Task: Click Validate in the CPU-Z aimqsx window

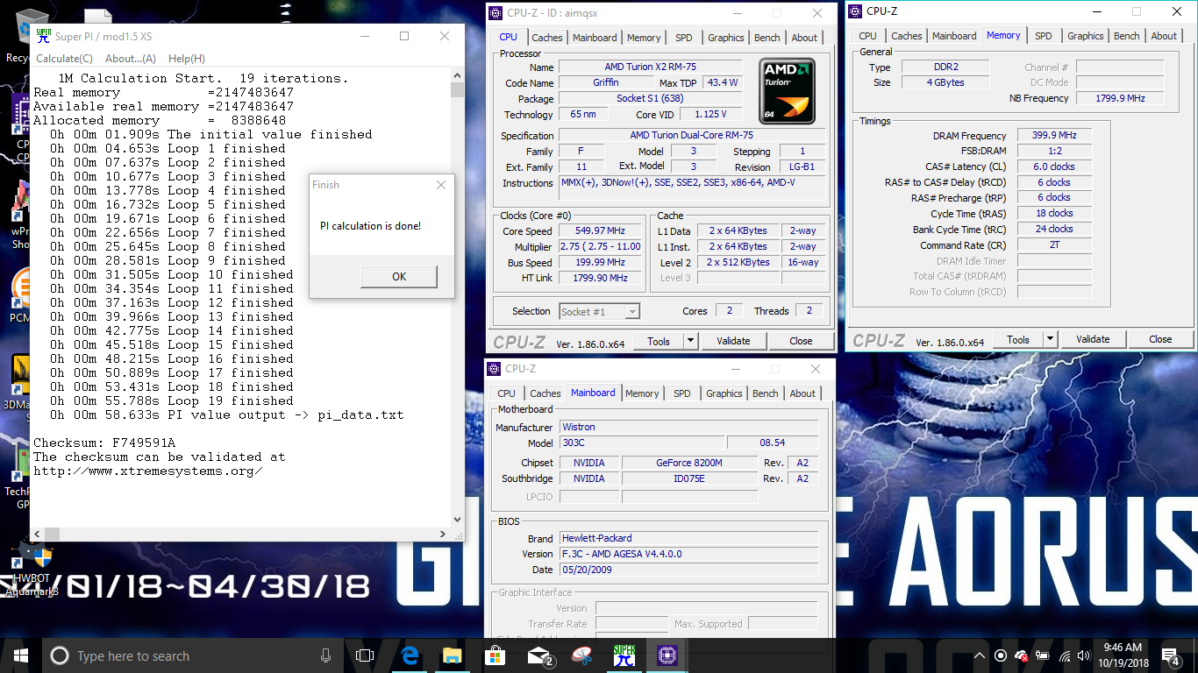Action: [x=733, y=341]
